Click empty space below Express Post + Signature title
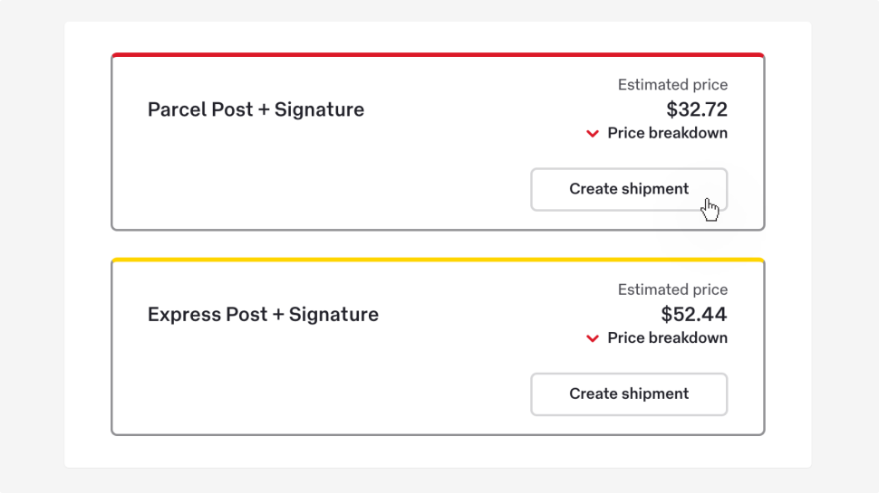The height and width of the screenshot is (493, 879). point(272,384)
